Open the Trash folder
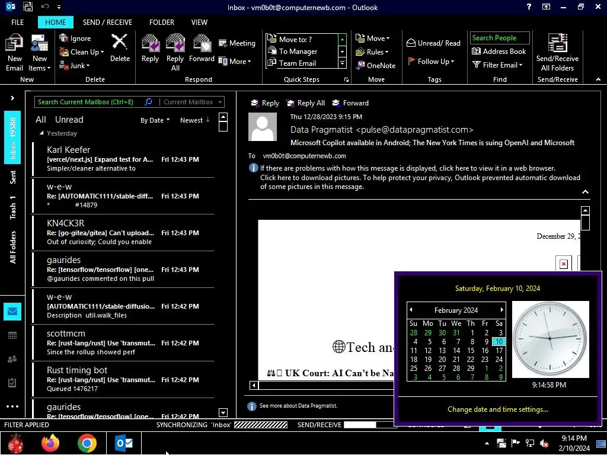The width and height of the screenshot is (607, 455). [12, 208]
